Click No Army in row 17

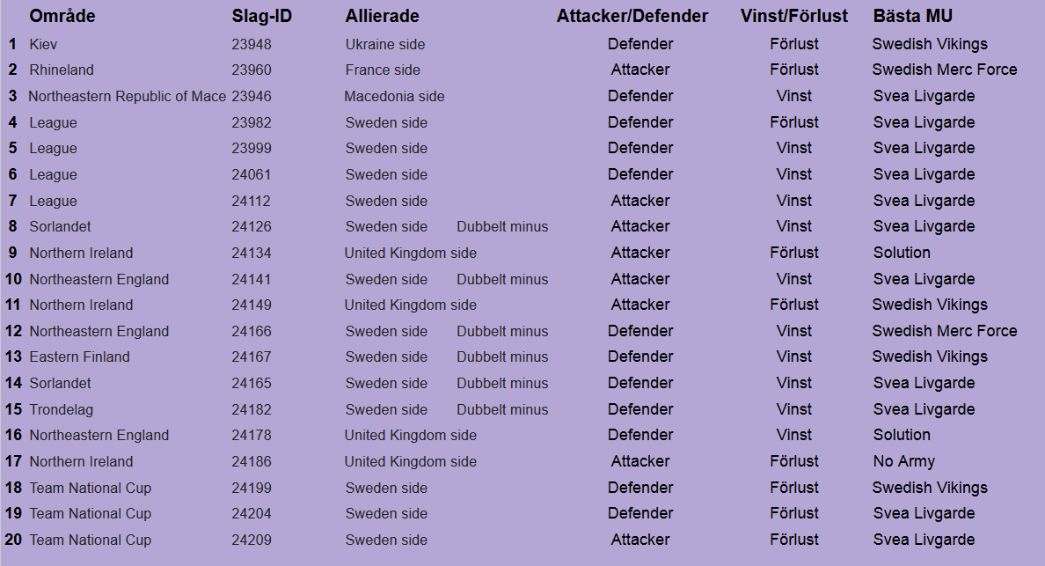coord(903,461)
